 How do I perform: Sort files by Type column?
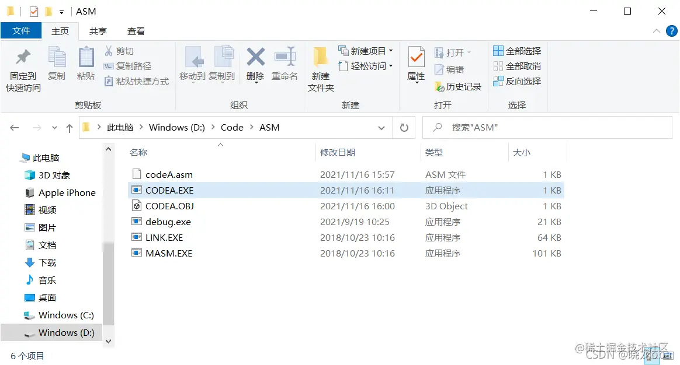point(434,152)
